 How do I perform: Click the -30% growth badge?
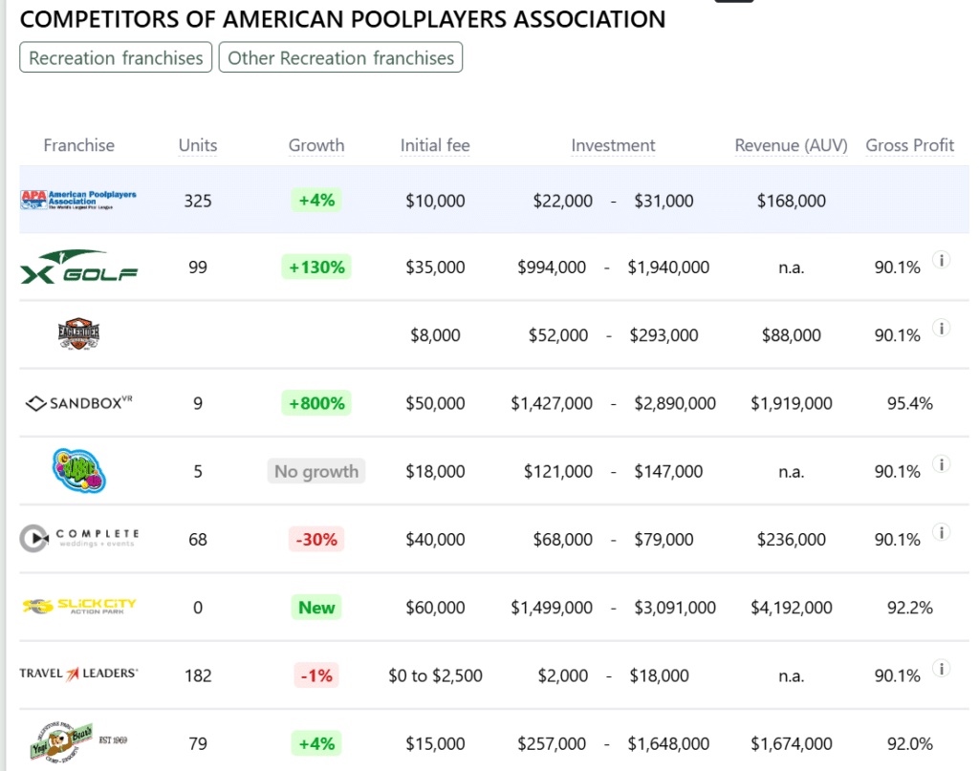(316, 539)
